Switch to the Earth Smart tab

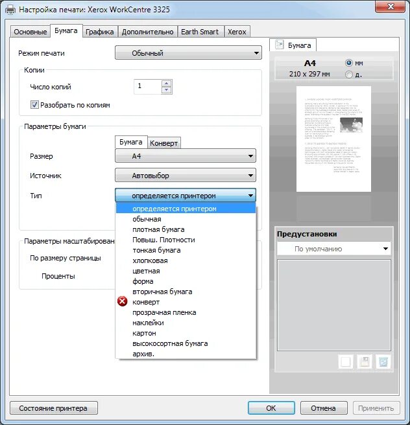[x=200, y=32]
